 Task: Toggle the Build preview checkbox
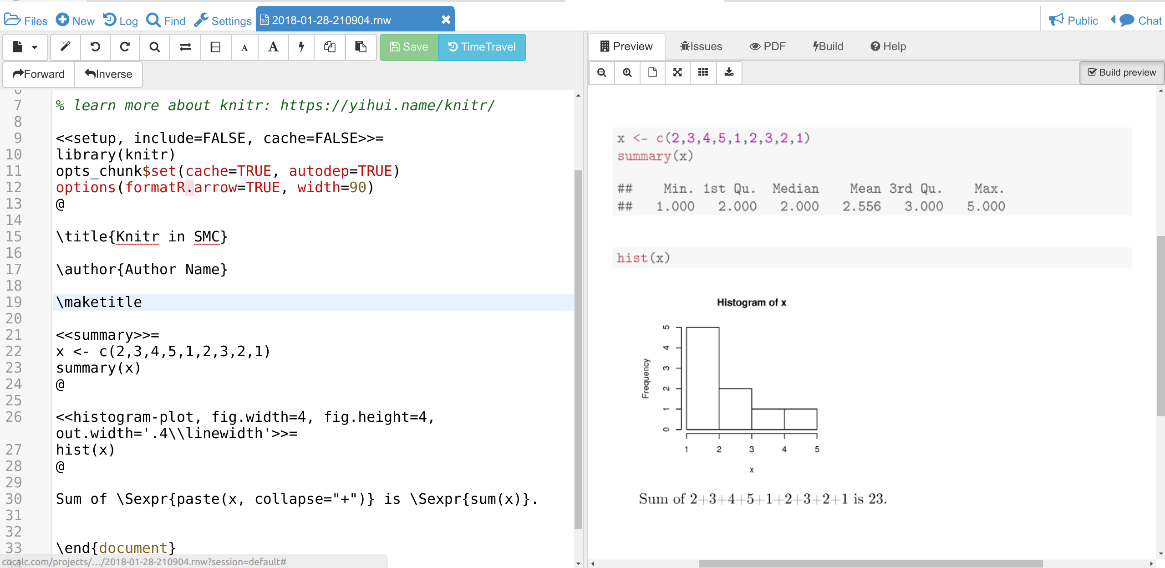tap(1122, 72)
